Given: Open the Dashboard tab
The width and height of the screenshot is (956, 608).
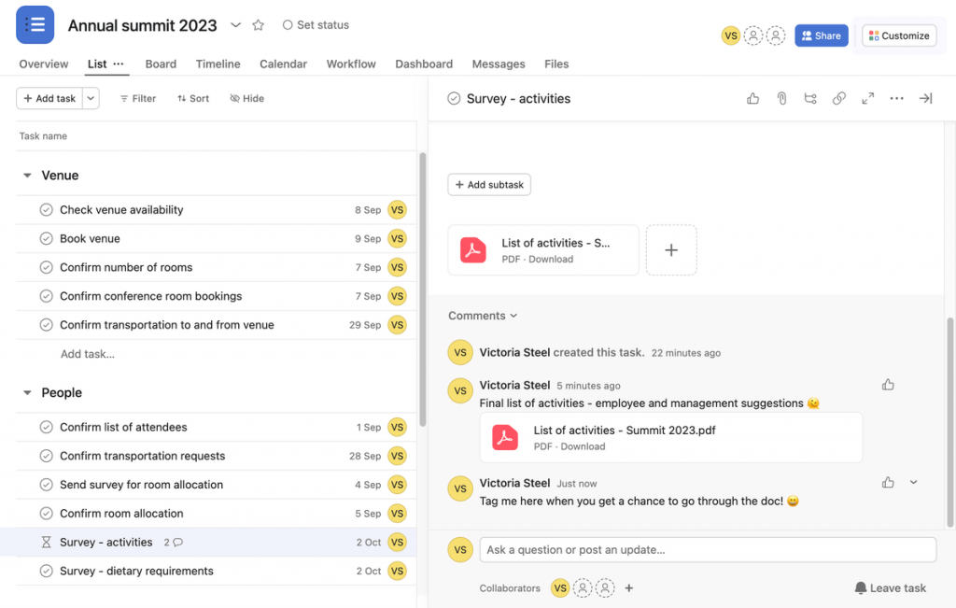Looking at the screenshot, I should [x=423, y=64].
